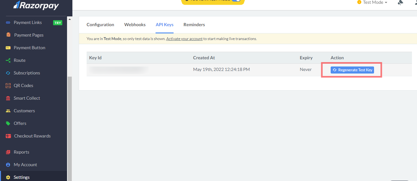Open notifications bell icon
417x181 pixels.
400,3
